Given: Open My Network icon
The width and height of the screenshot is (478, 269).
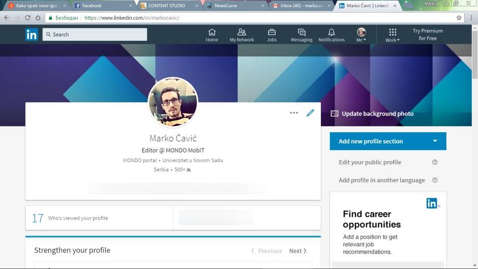Looking at the screenshot, I should click(x=242, y=35).
